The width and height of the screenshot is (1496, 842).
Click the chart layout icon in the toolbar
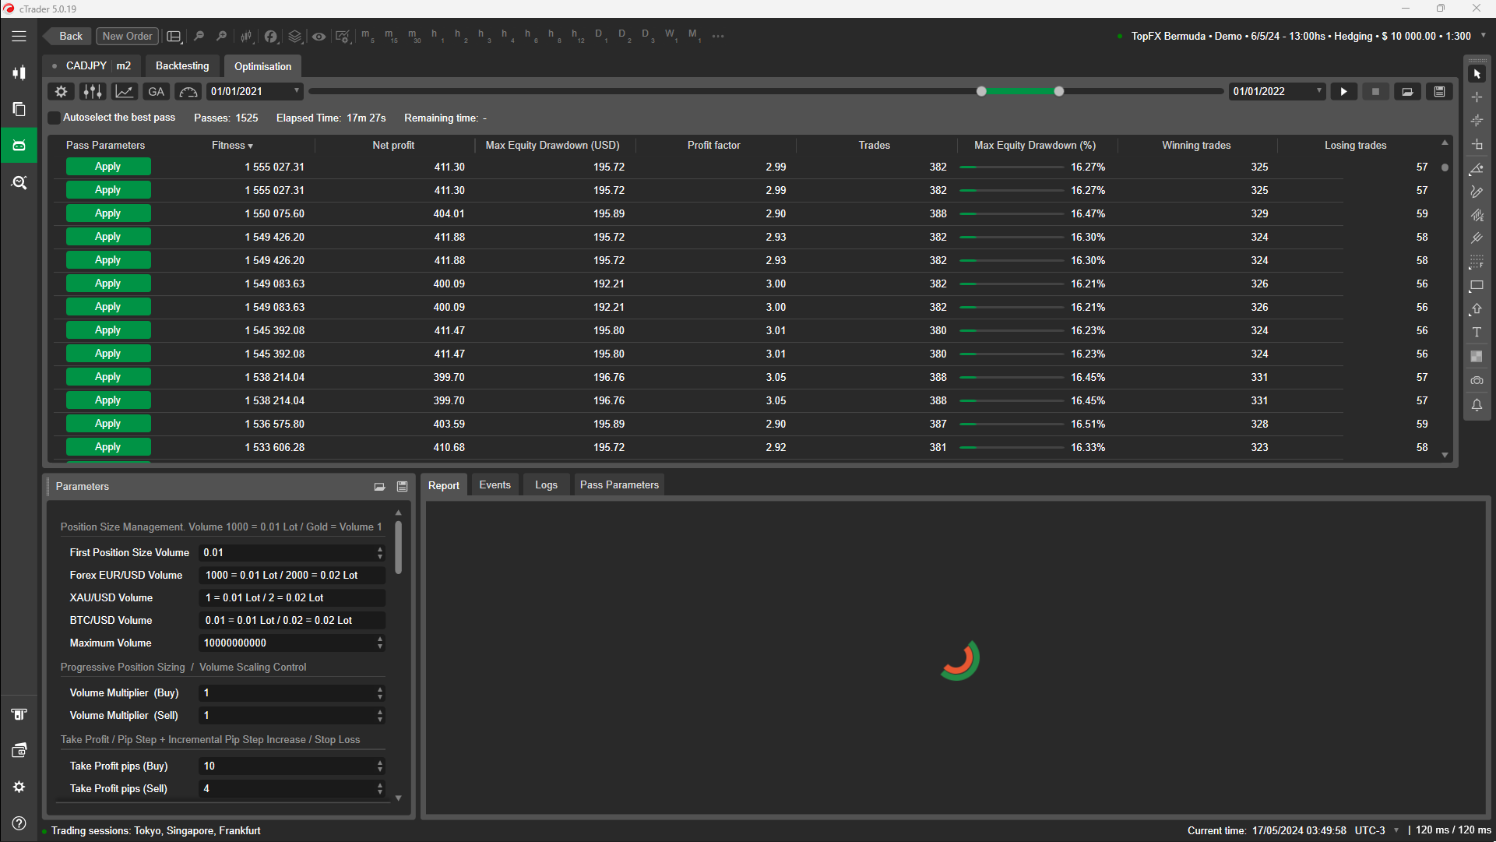(x=174, y=37)
